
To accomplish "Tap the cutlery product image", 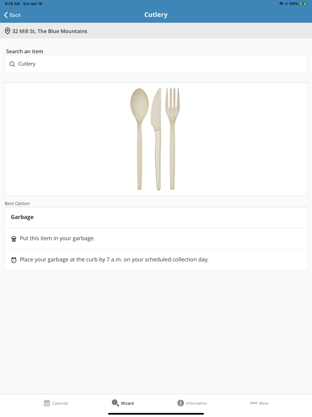I will (155, 139).
